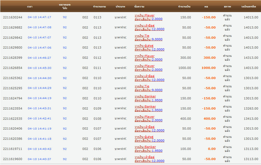This screenshot has height=165, width=261.
Task: Click the ผล column header
Action: 206,6
